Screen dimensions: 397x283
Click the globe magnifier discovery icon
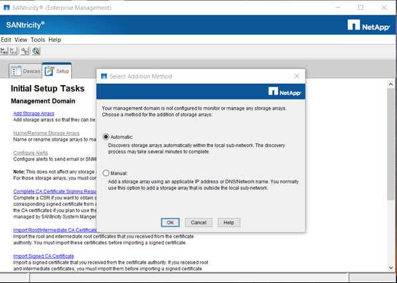click(x=36, y=51)
